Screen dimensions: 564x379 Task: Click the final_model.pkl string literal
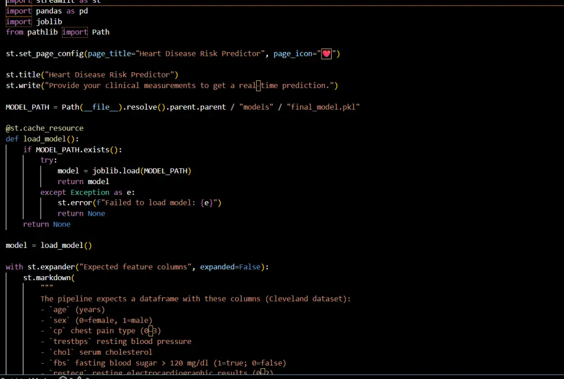tap(323, 107)
